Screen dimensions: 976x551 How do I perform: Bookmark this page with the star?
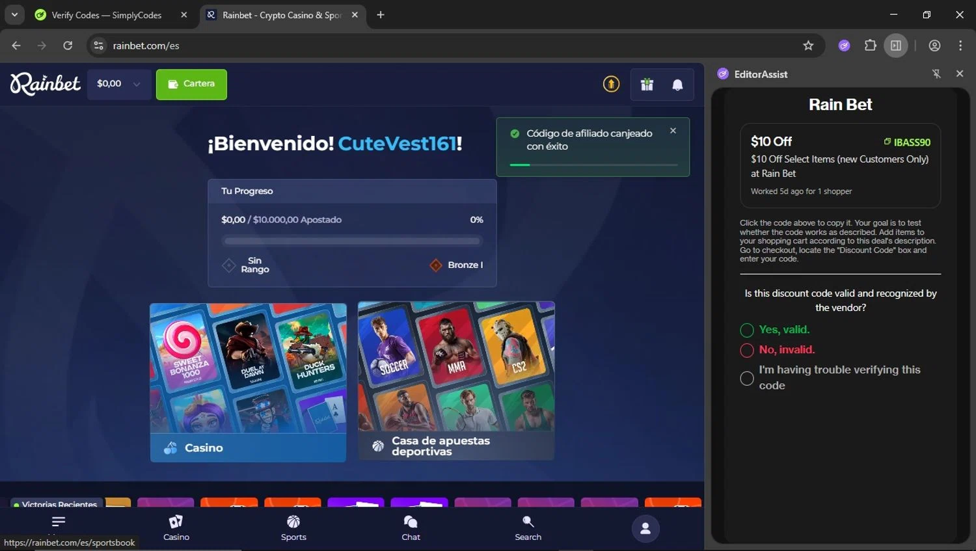pos(808,46)
